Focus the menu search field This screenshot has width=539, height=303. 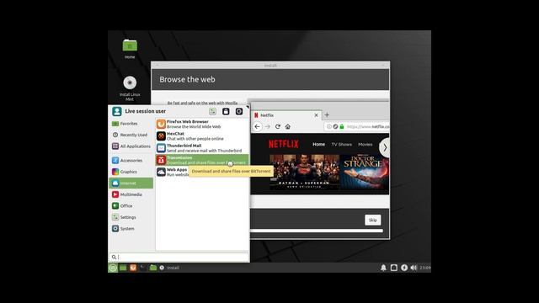point(179,257)
